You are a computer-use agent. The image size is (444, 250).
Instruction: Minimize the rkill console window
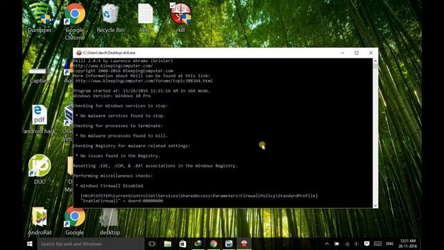point(342,53)
